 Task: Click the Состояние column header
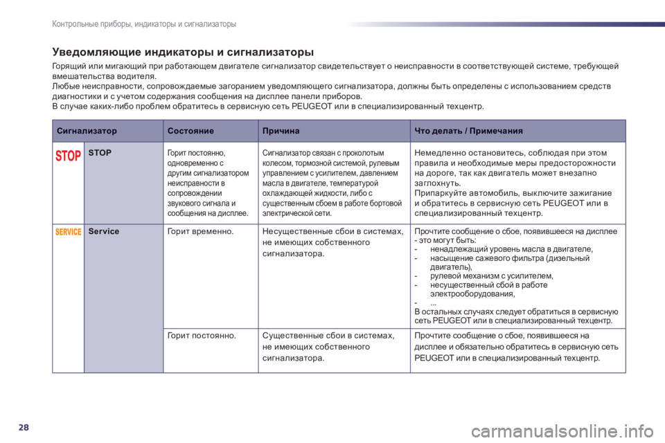pos(190,130)
